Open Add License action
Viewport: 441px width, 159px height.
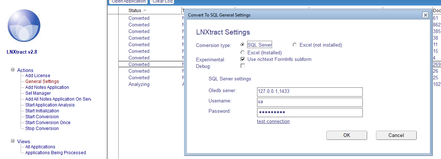(x=37, y=76)
